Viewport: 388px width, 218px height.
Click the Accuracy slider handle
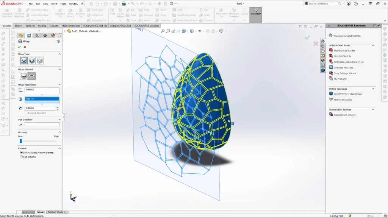[x=21, y=141]
